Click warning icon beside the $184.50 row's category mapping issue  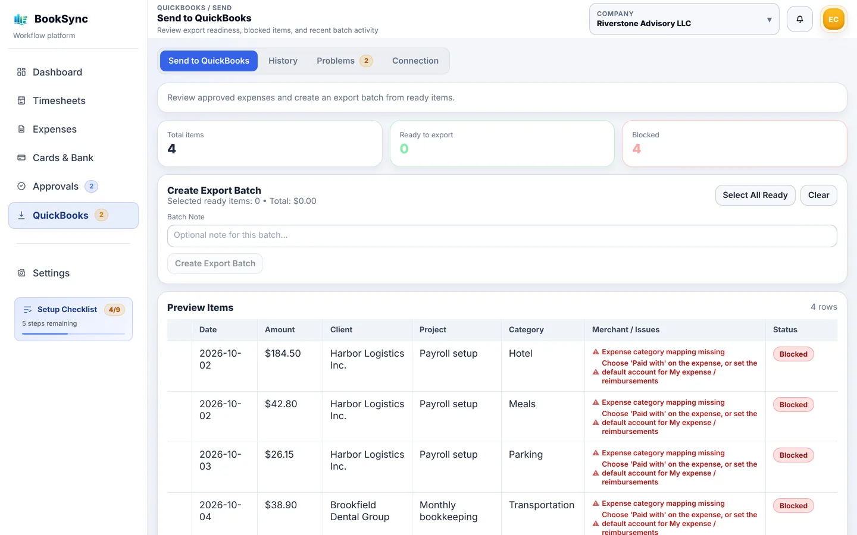(x=596, y=352)
